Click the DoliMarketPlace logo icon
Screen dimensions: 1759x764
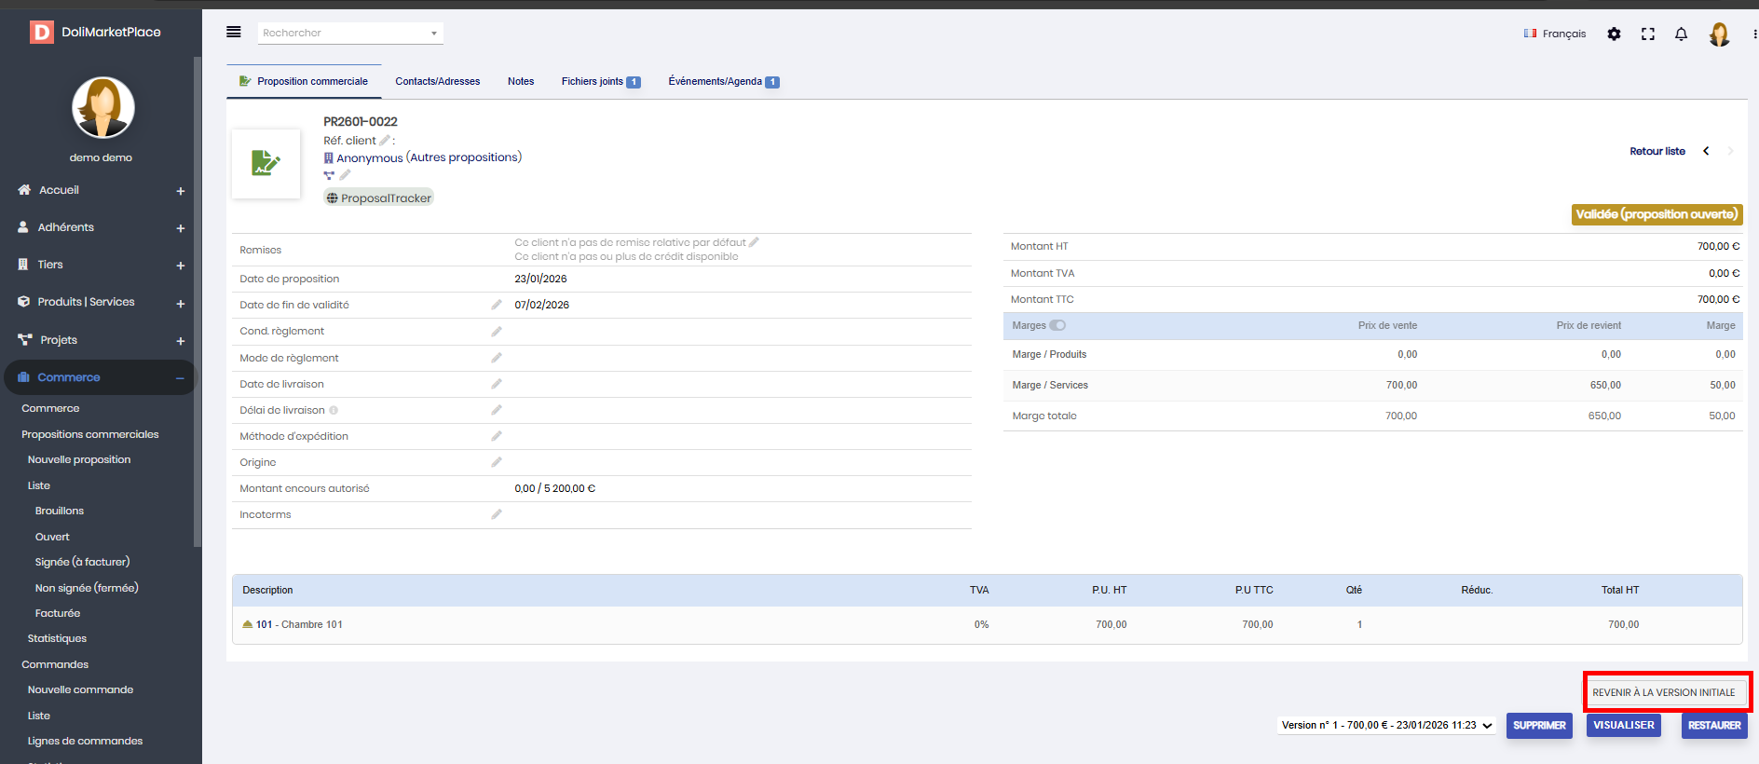pyautogui.click(x=42, y=33)
